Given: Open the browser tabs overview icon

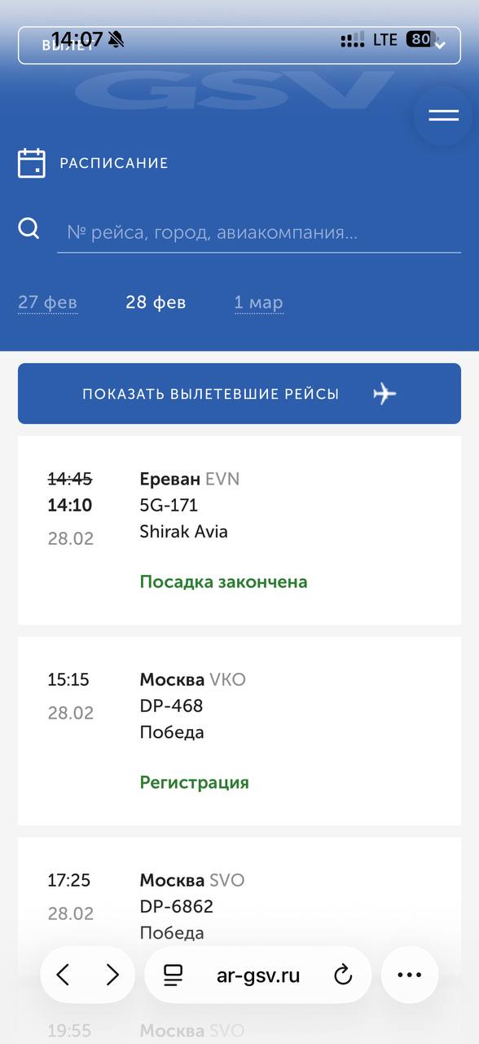Looking at the screenshot, I should [x=172, y=975].
